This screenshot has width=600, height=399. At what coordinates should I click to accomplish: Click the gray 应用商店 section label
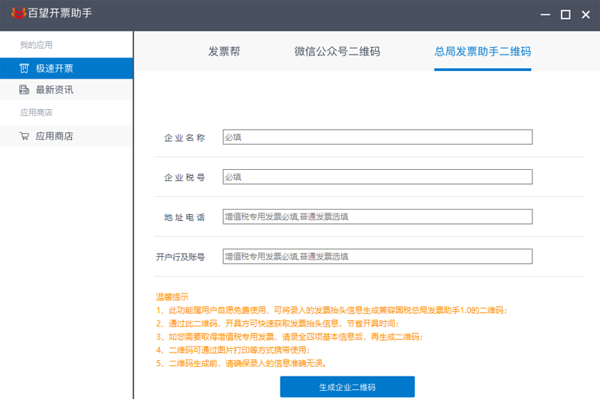tap(36, 112)
